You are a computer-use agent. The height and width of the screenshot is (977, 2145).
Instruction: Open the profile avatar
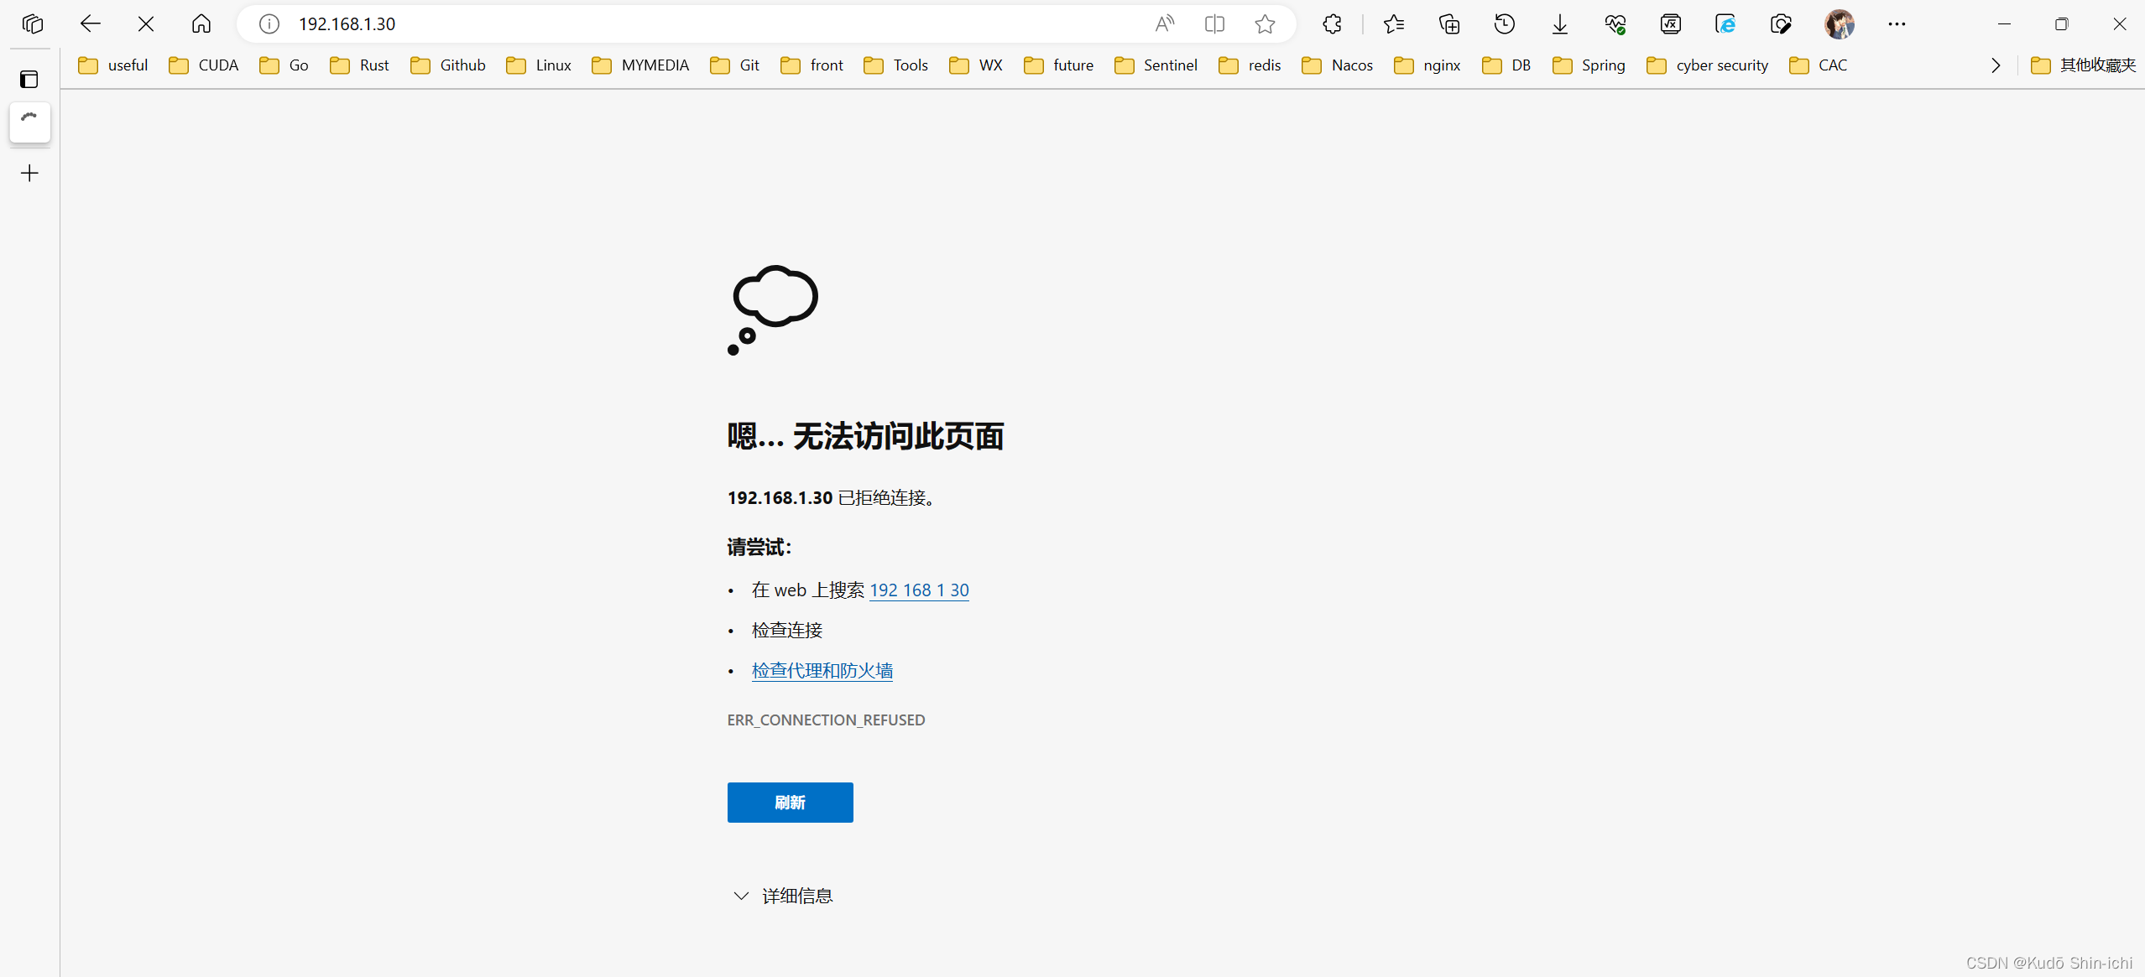tap(1840, 23)
